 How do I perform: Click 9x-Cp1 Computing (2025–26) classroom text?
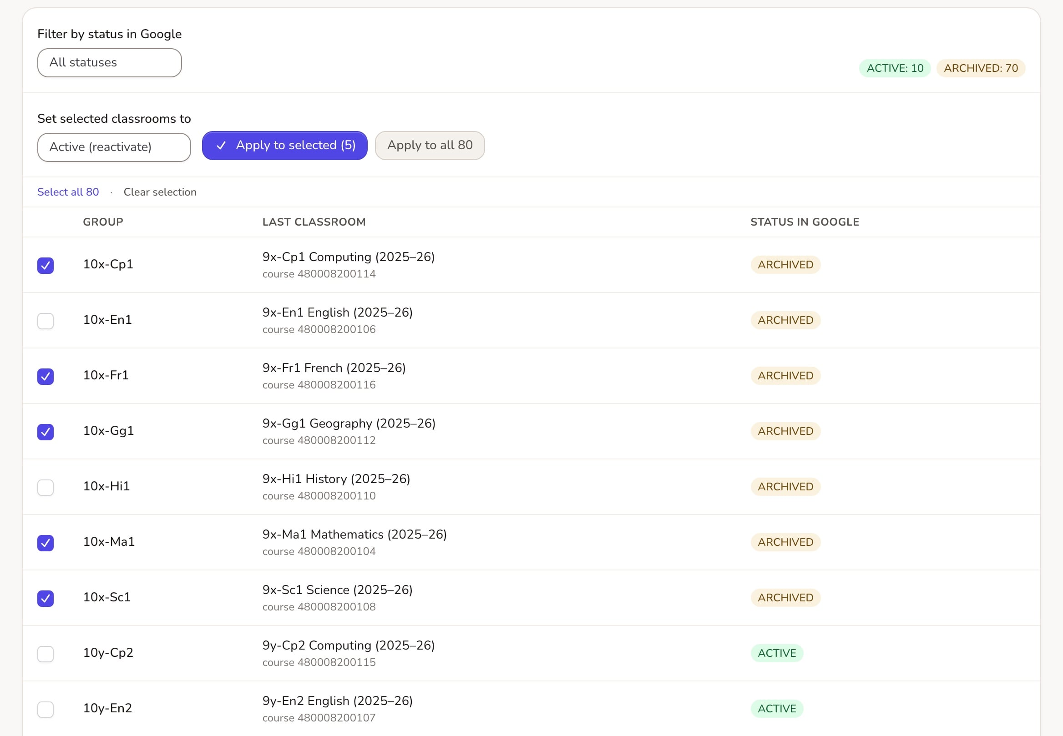pos(348,257)
